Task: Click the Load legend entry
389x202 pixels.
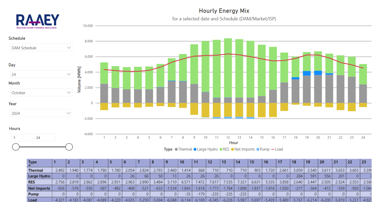Action: pyautogui.click(x=277, y=149)
